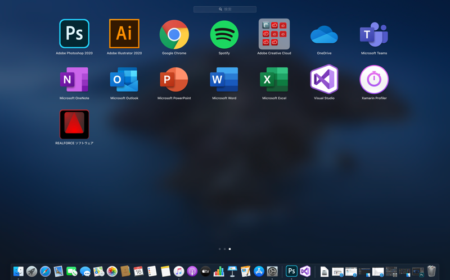Click the Launchpad rocket icon in the Dock
Viewport: 450px width, 280px height.
[x=31, y=271]
